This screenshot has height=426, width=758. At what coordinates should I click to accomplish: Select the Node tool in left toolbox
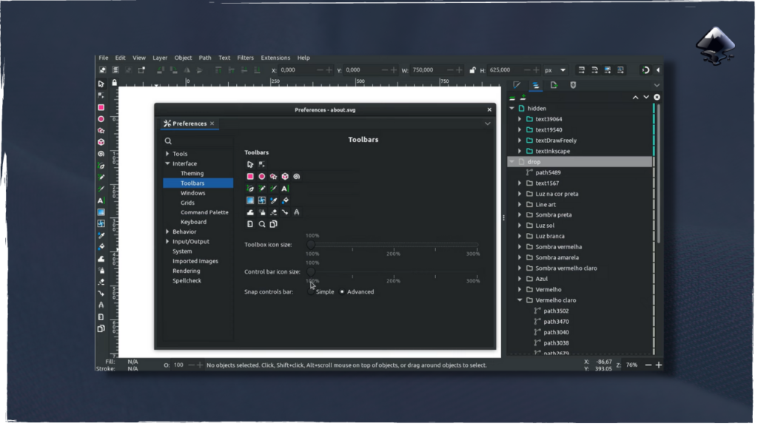pyautogui.click(x=101, y=95)
